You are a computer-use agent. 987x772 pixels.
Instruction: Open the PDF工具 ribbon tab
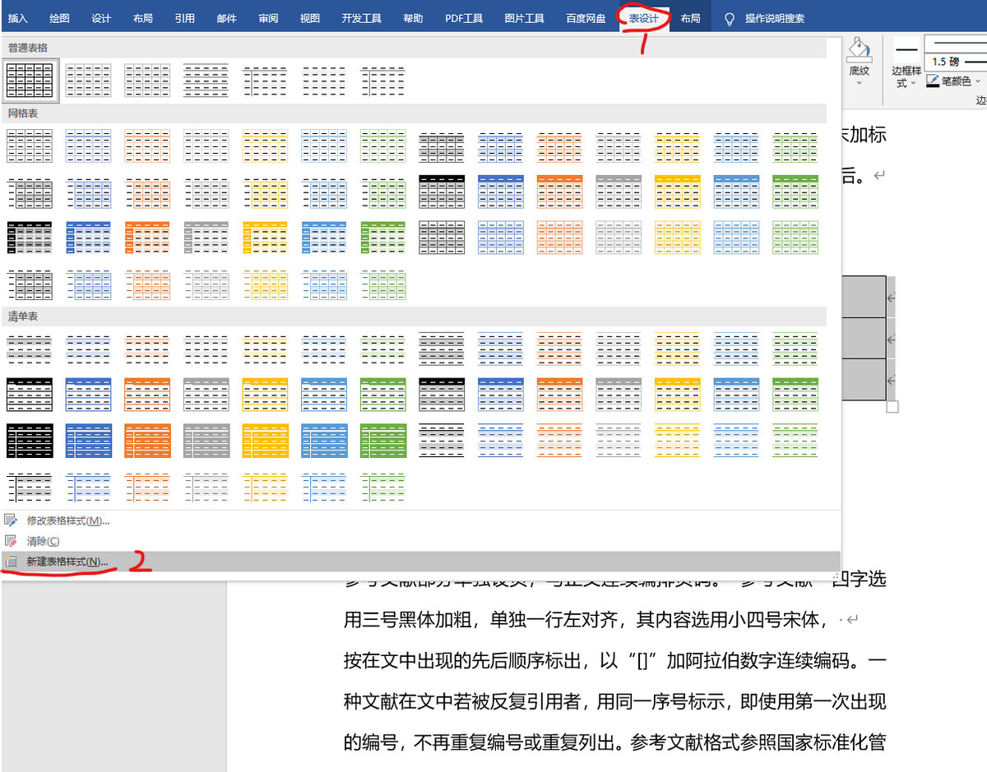[x=464, y=18]
